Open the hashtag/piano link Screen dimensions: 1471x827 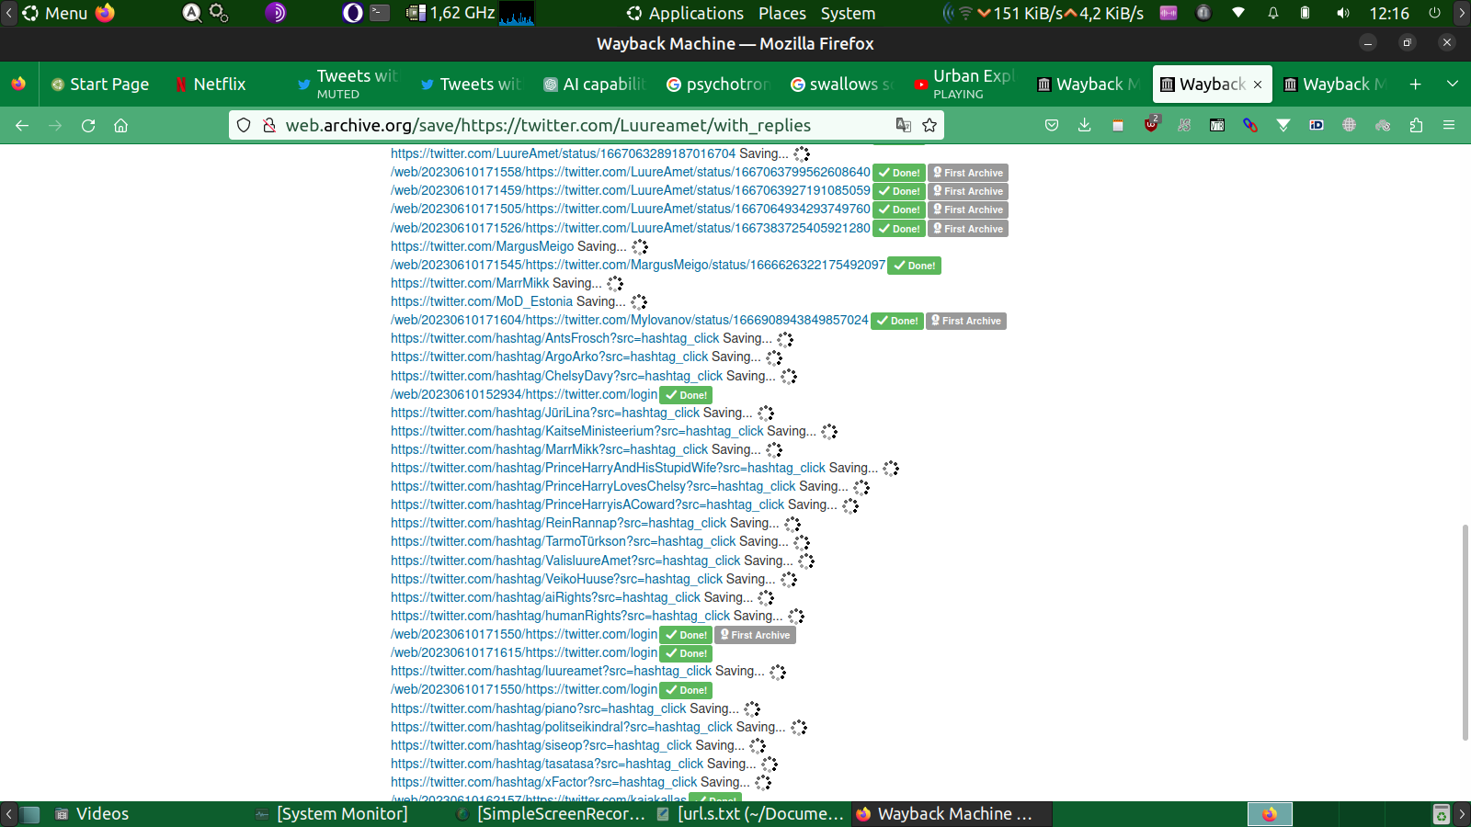click(539, 708)
